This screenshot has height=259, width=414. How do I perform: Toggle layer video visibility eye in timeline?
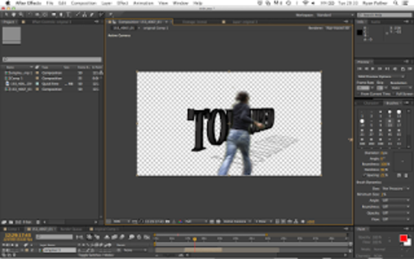pyautogui.click(x=4, y=250)
